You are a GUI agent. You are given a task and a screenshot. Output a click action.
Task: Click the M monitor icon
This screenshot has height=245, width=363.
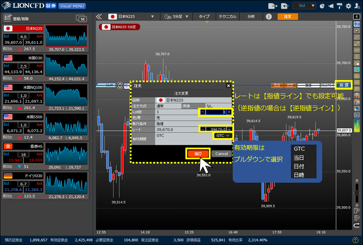81,18
